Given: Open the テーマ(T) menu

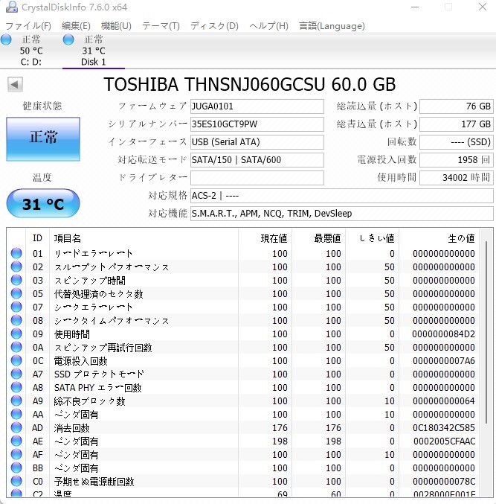Looking at the screenshot, I should coord(161,26).
